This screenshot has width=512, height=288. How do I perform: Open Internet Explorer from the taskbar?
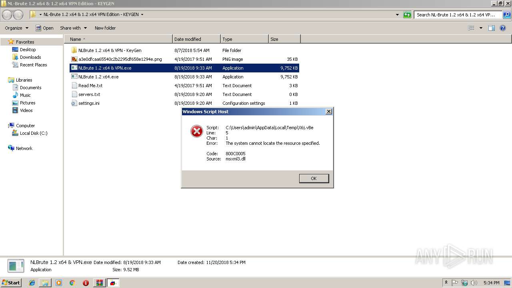(32, 283)
